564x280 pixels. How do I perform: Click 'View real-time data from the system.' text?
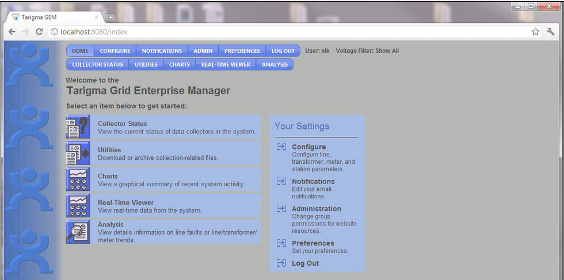click(x=150, y=210)
